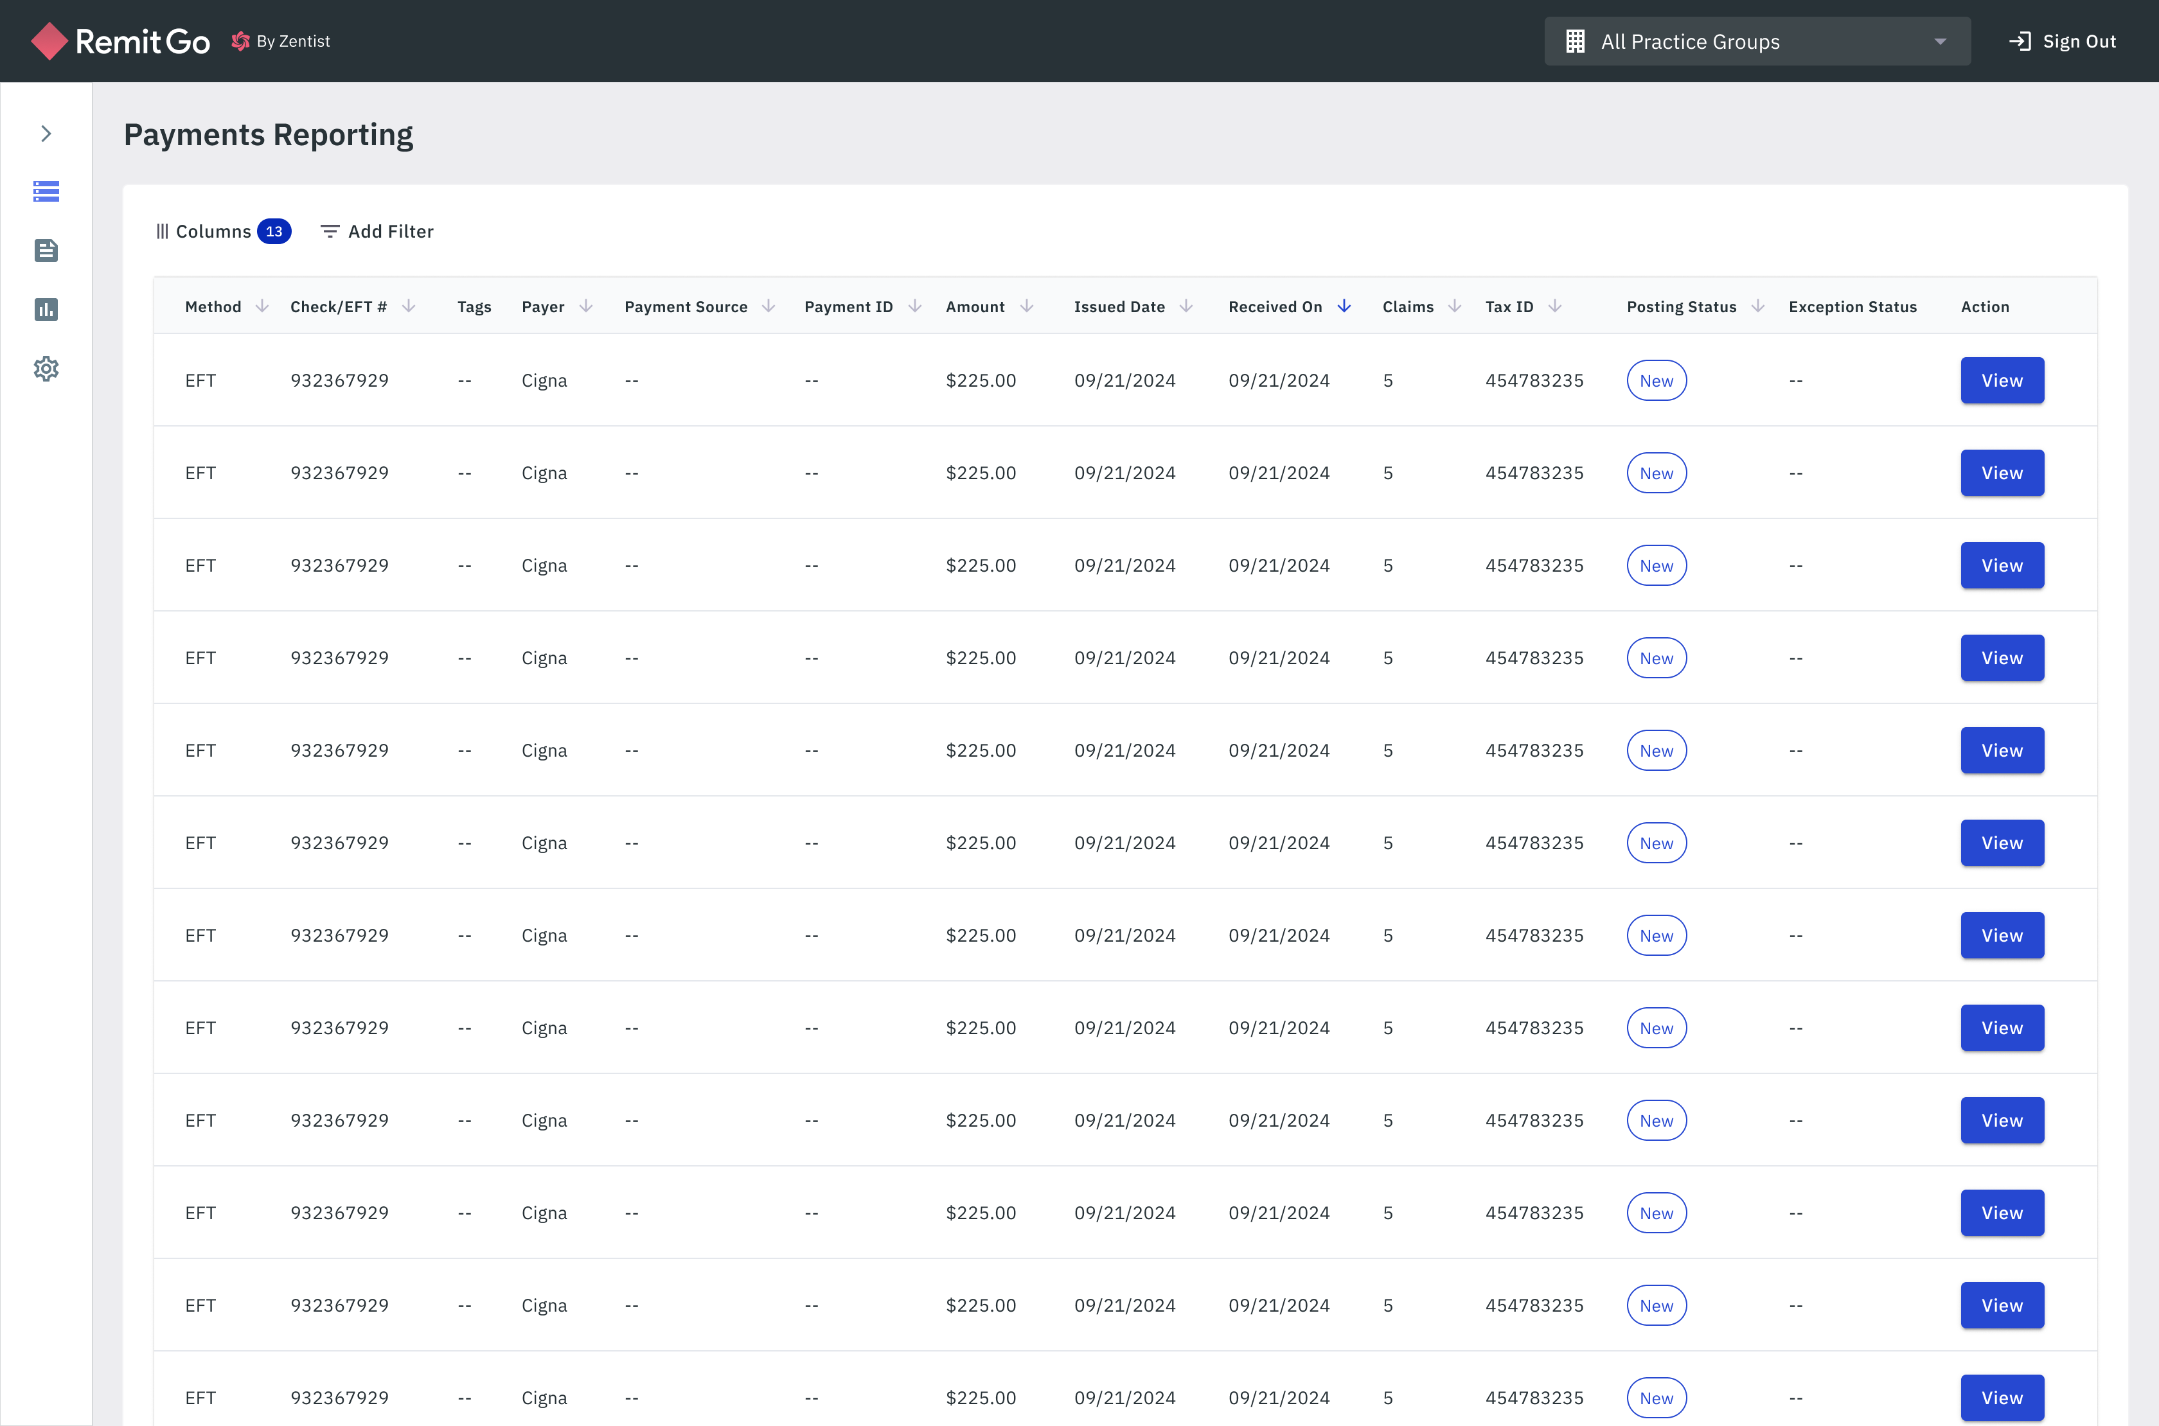Sort by Received On arrow

[1344, 306]
